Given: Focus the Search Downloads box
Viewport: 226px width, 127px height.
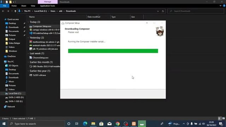Looking at the screenshot, I should tap(196, 11).
